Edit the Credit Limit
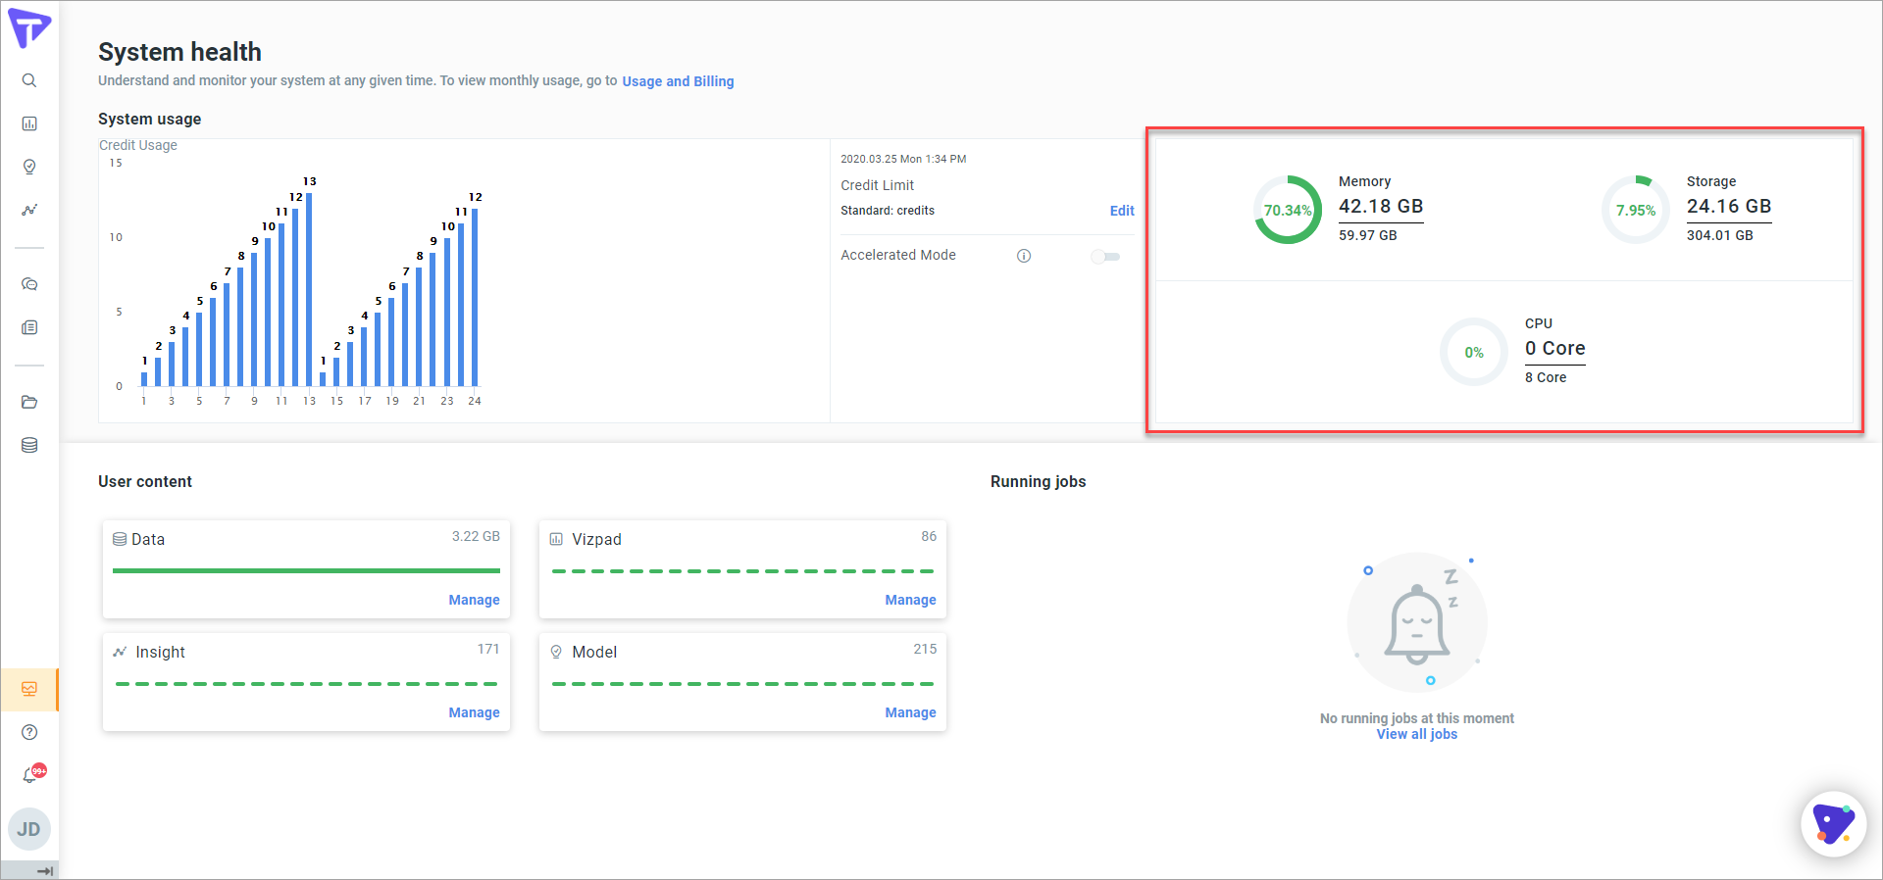Screen dimensions: 1883x880 coord(1122,211)
